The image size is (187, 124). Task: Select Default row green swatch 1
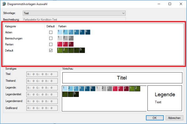click(60, 50)
